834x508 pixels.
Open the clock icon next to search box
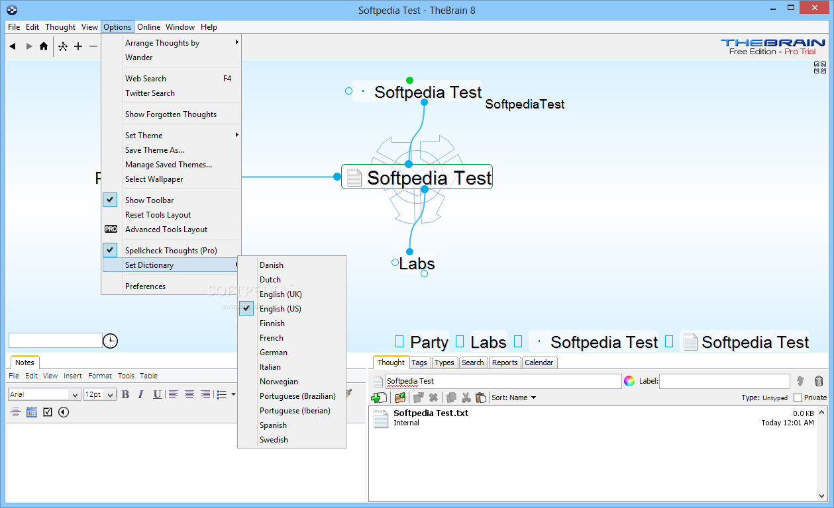pyautogui.click(x=110, y=341)
